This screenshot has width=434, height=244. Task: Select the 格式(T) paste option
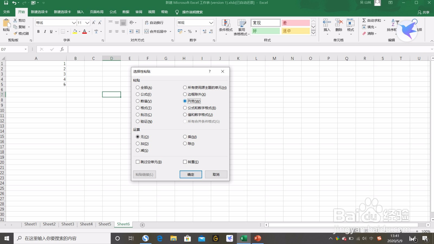pyautogui.click(x=144, y=108)
